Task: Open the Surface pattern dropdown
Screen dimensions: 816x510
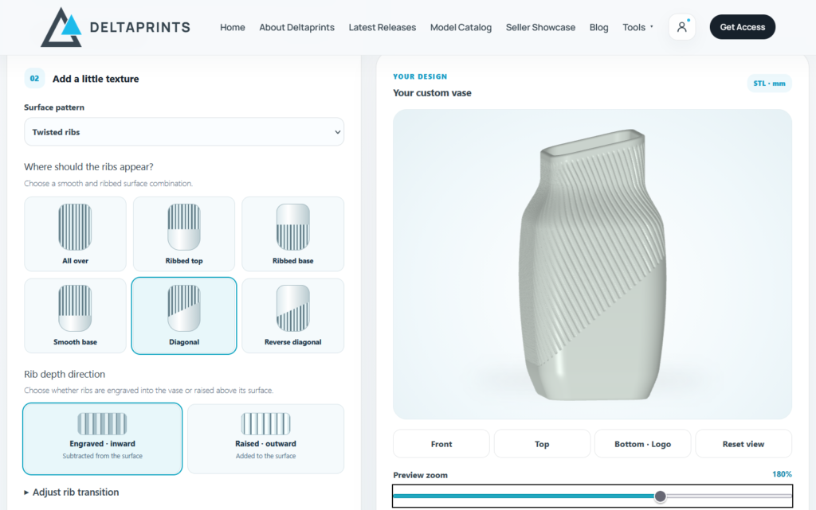Action: click(x=184, y=132)
